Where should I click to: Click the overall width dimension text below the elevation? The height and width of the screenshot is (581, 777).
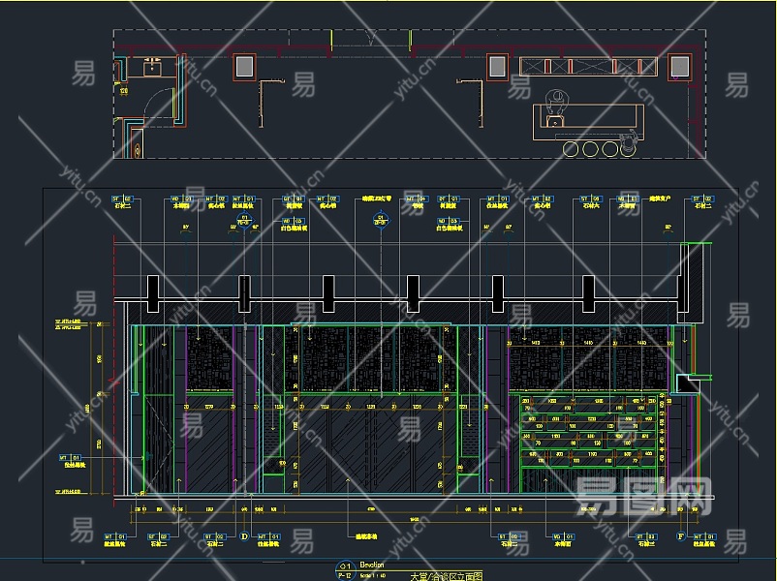point(415,520)
